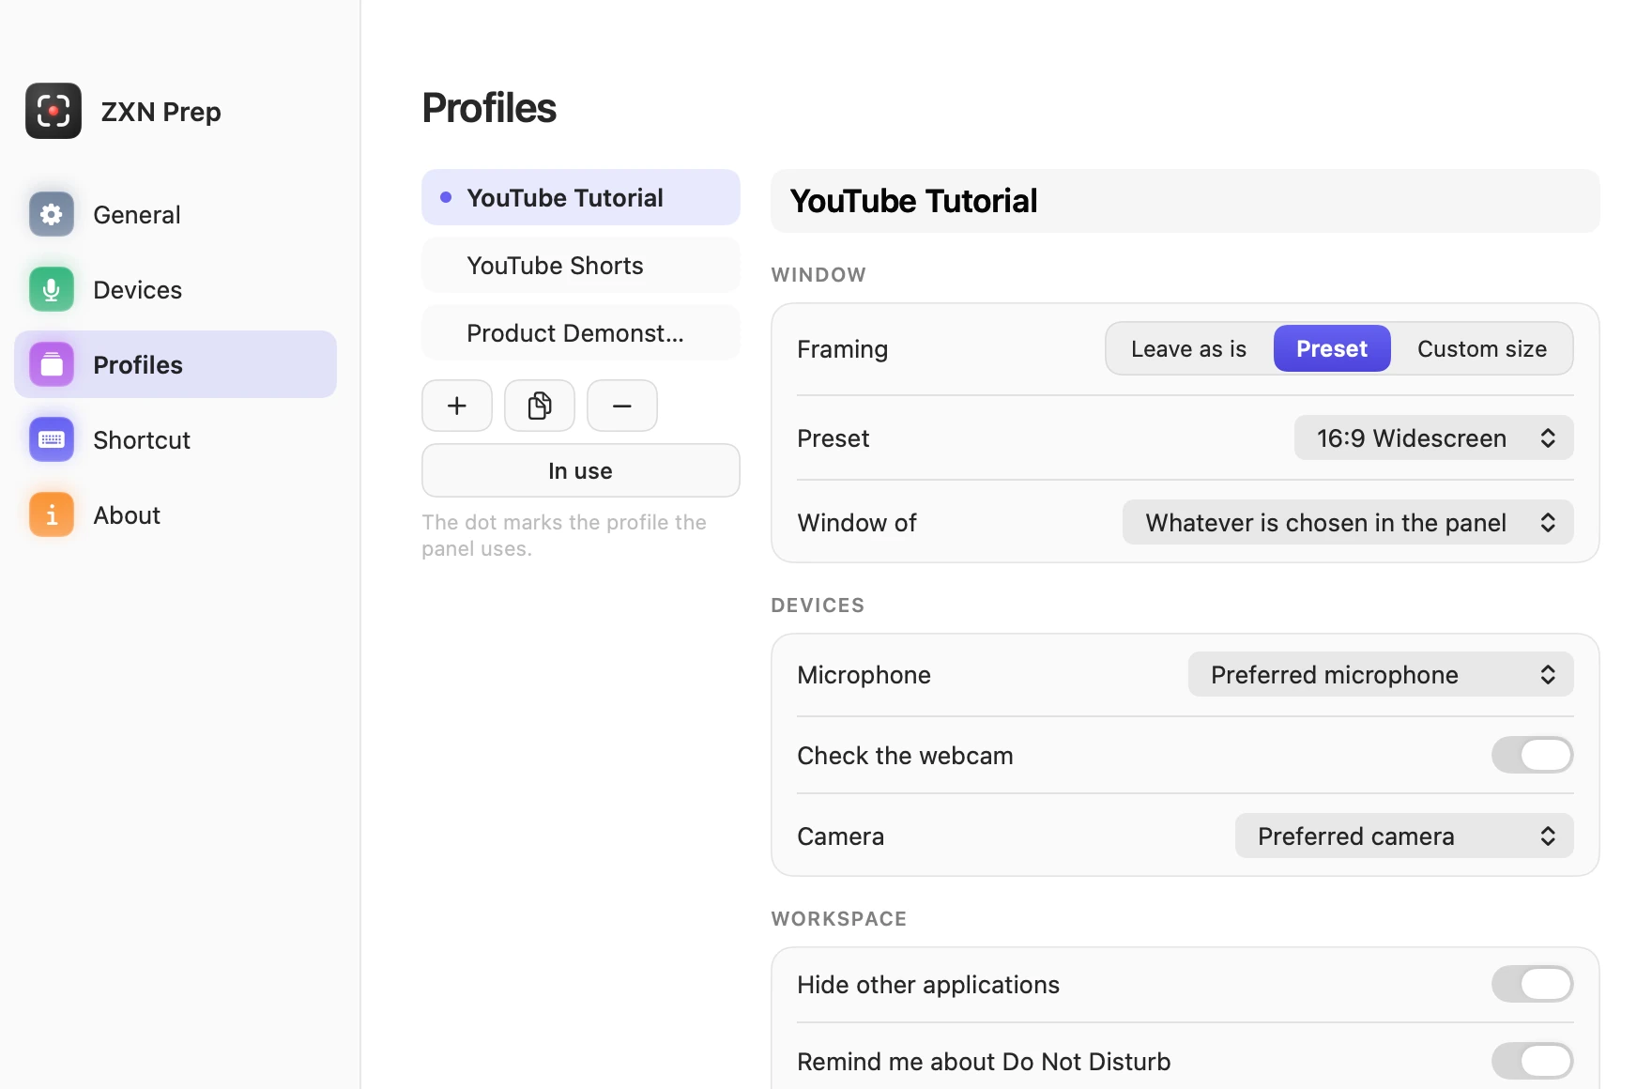1652x1089 pixels.
Task: Toggle Remind me about Do Not Disturb
Action: coord(1533,1061)
